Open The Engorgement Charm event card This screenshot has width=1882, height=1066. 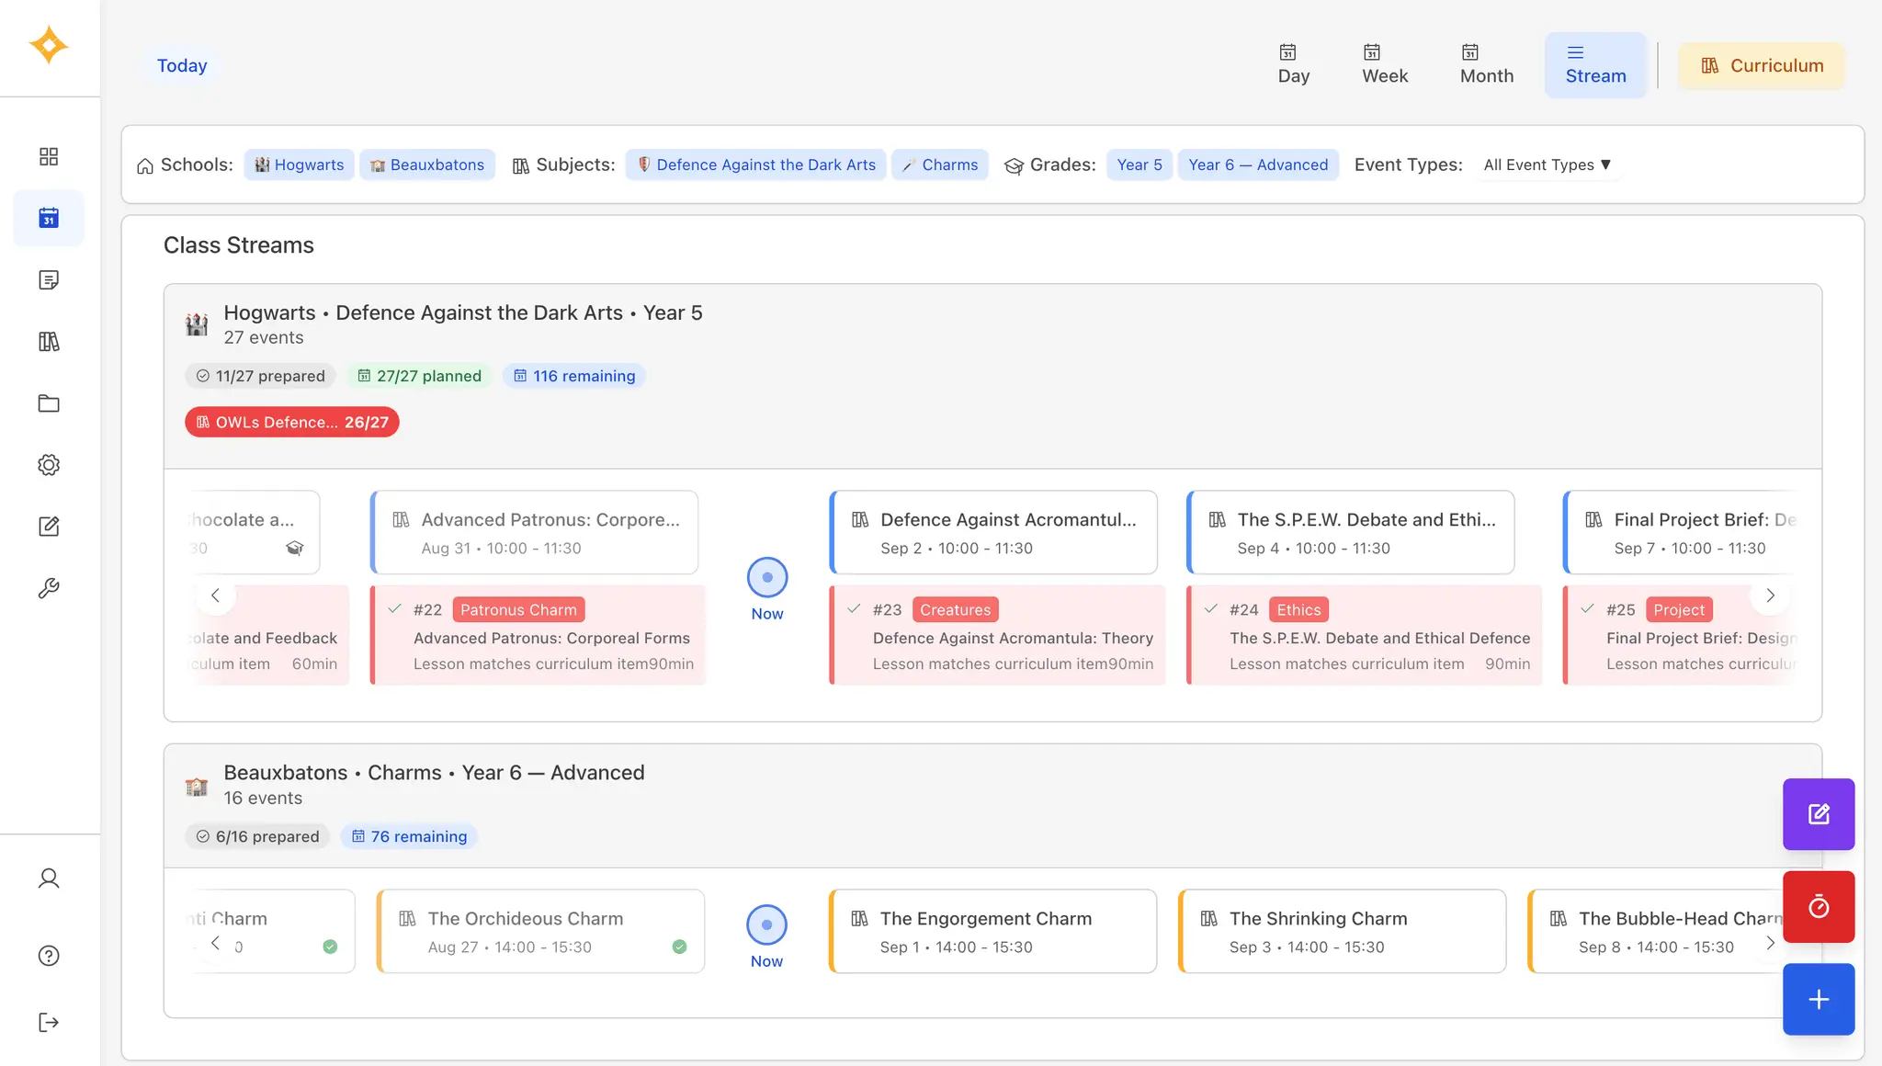[x=992, y=931]
